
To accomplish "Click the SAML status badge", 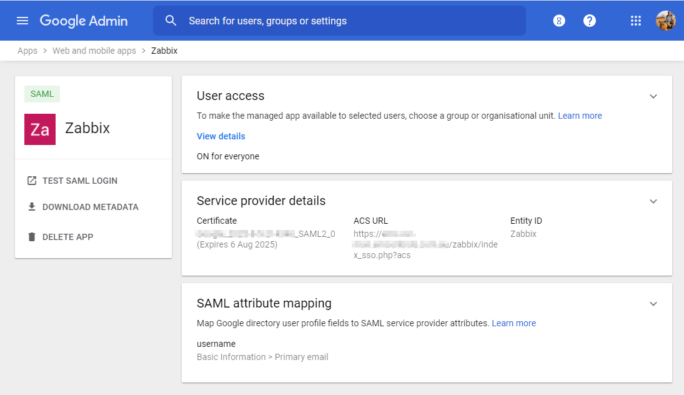I will tap(42, 94).
